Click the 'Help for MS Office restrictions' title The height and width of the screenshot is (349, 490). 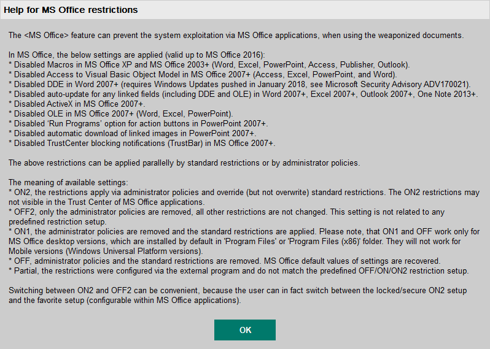point(72,10)
